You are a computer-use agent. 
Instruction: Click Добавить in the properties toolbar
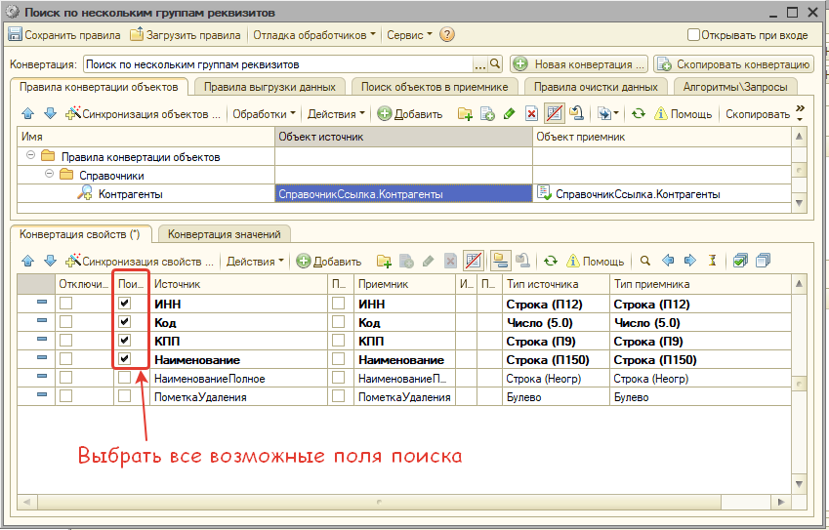point(328,261)
